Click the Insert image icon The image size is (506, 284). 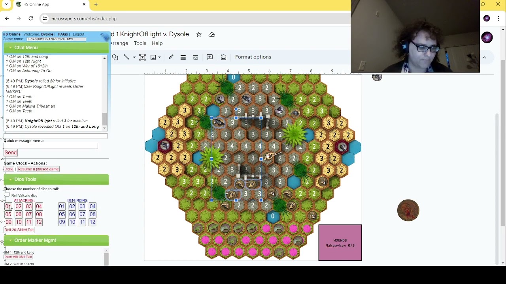tap(153, 57)
